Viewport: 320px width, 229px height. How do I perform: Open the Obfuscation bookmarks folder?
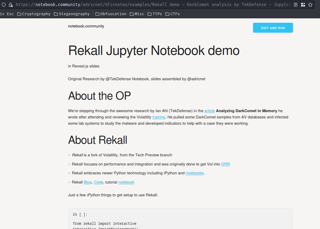111,14
